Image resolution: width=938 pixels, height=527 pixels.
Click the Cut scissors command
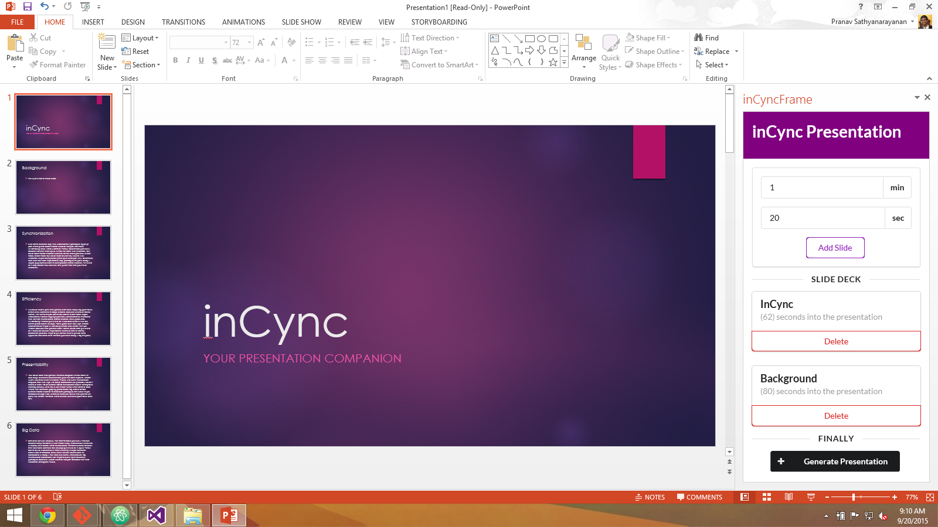pyautogui.click(x=40, y=37)
